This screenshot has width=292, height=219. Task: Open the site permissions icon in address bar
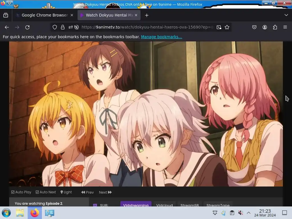click(71, 27)
